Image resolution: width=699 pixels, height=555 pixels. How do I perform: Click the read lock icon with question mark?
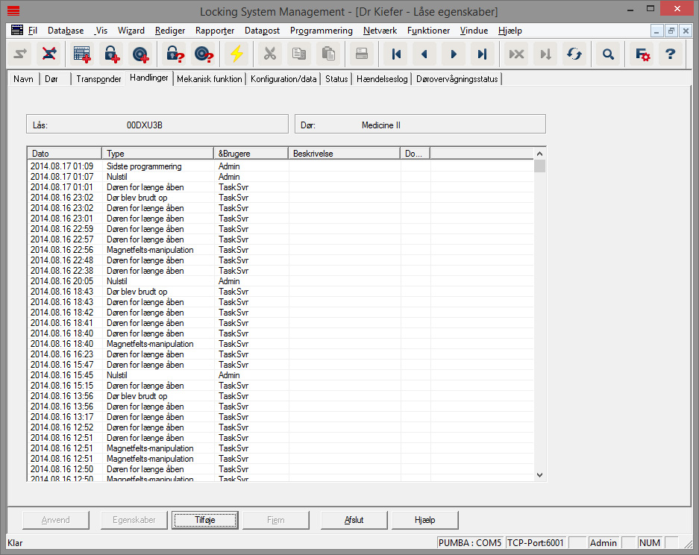(x=175, y=54)
